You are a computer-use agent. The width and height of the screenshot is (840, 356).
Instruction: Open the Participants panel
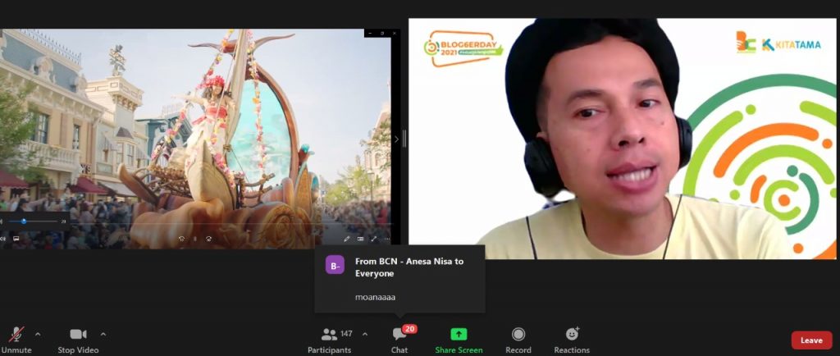coord(330,340)
